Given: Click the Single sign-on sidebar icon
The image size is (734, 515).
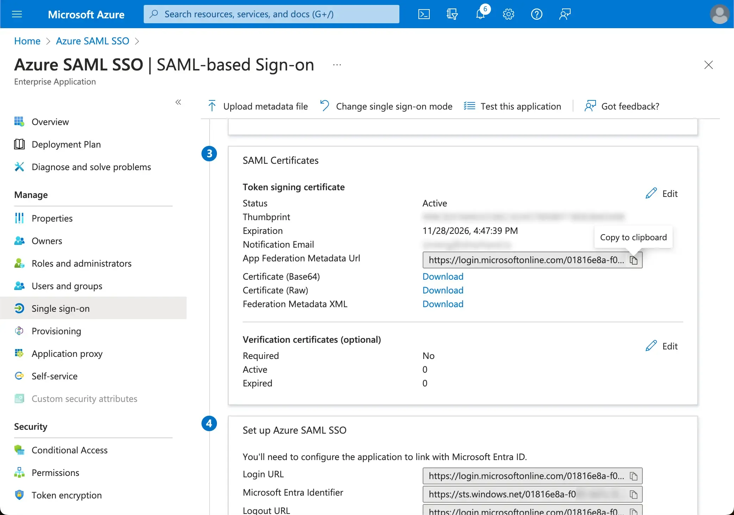Looking at the screenshot, I should click(x=19, y=308).
